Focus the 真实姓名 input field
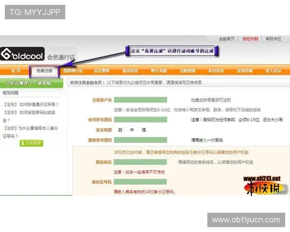 140,162
